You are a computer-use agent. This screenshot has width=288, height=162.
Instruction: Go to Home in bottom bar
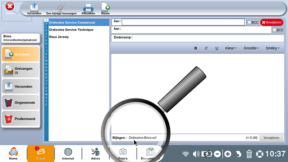(x=13, y=154)
